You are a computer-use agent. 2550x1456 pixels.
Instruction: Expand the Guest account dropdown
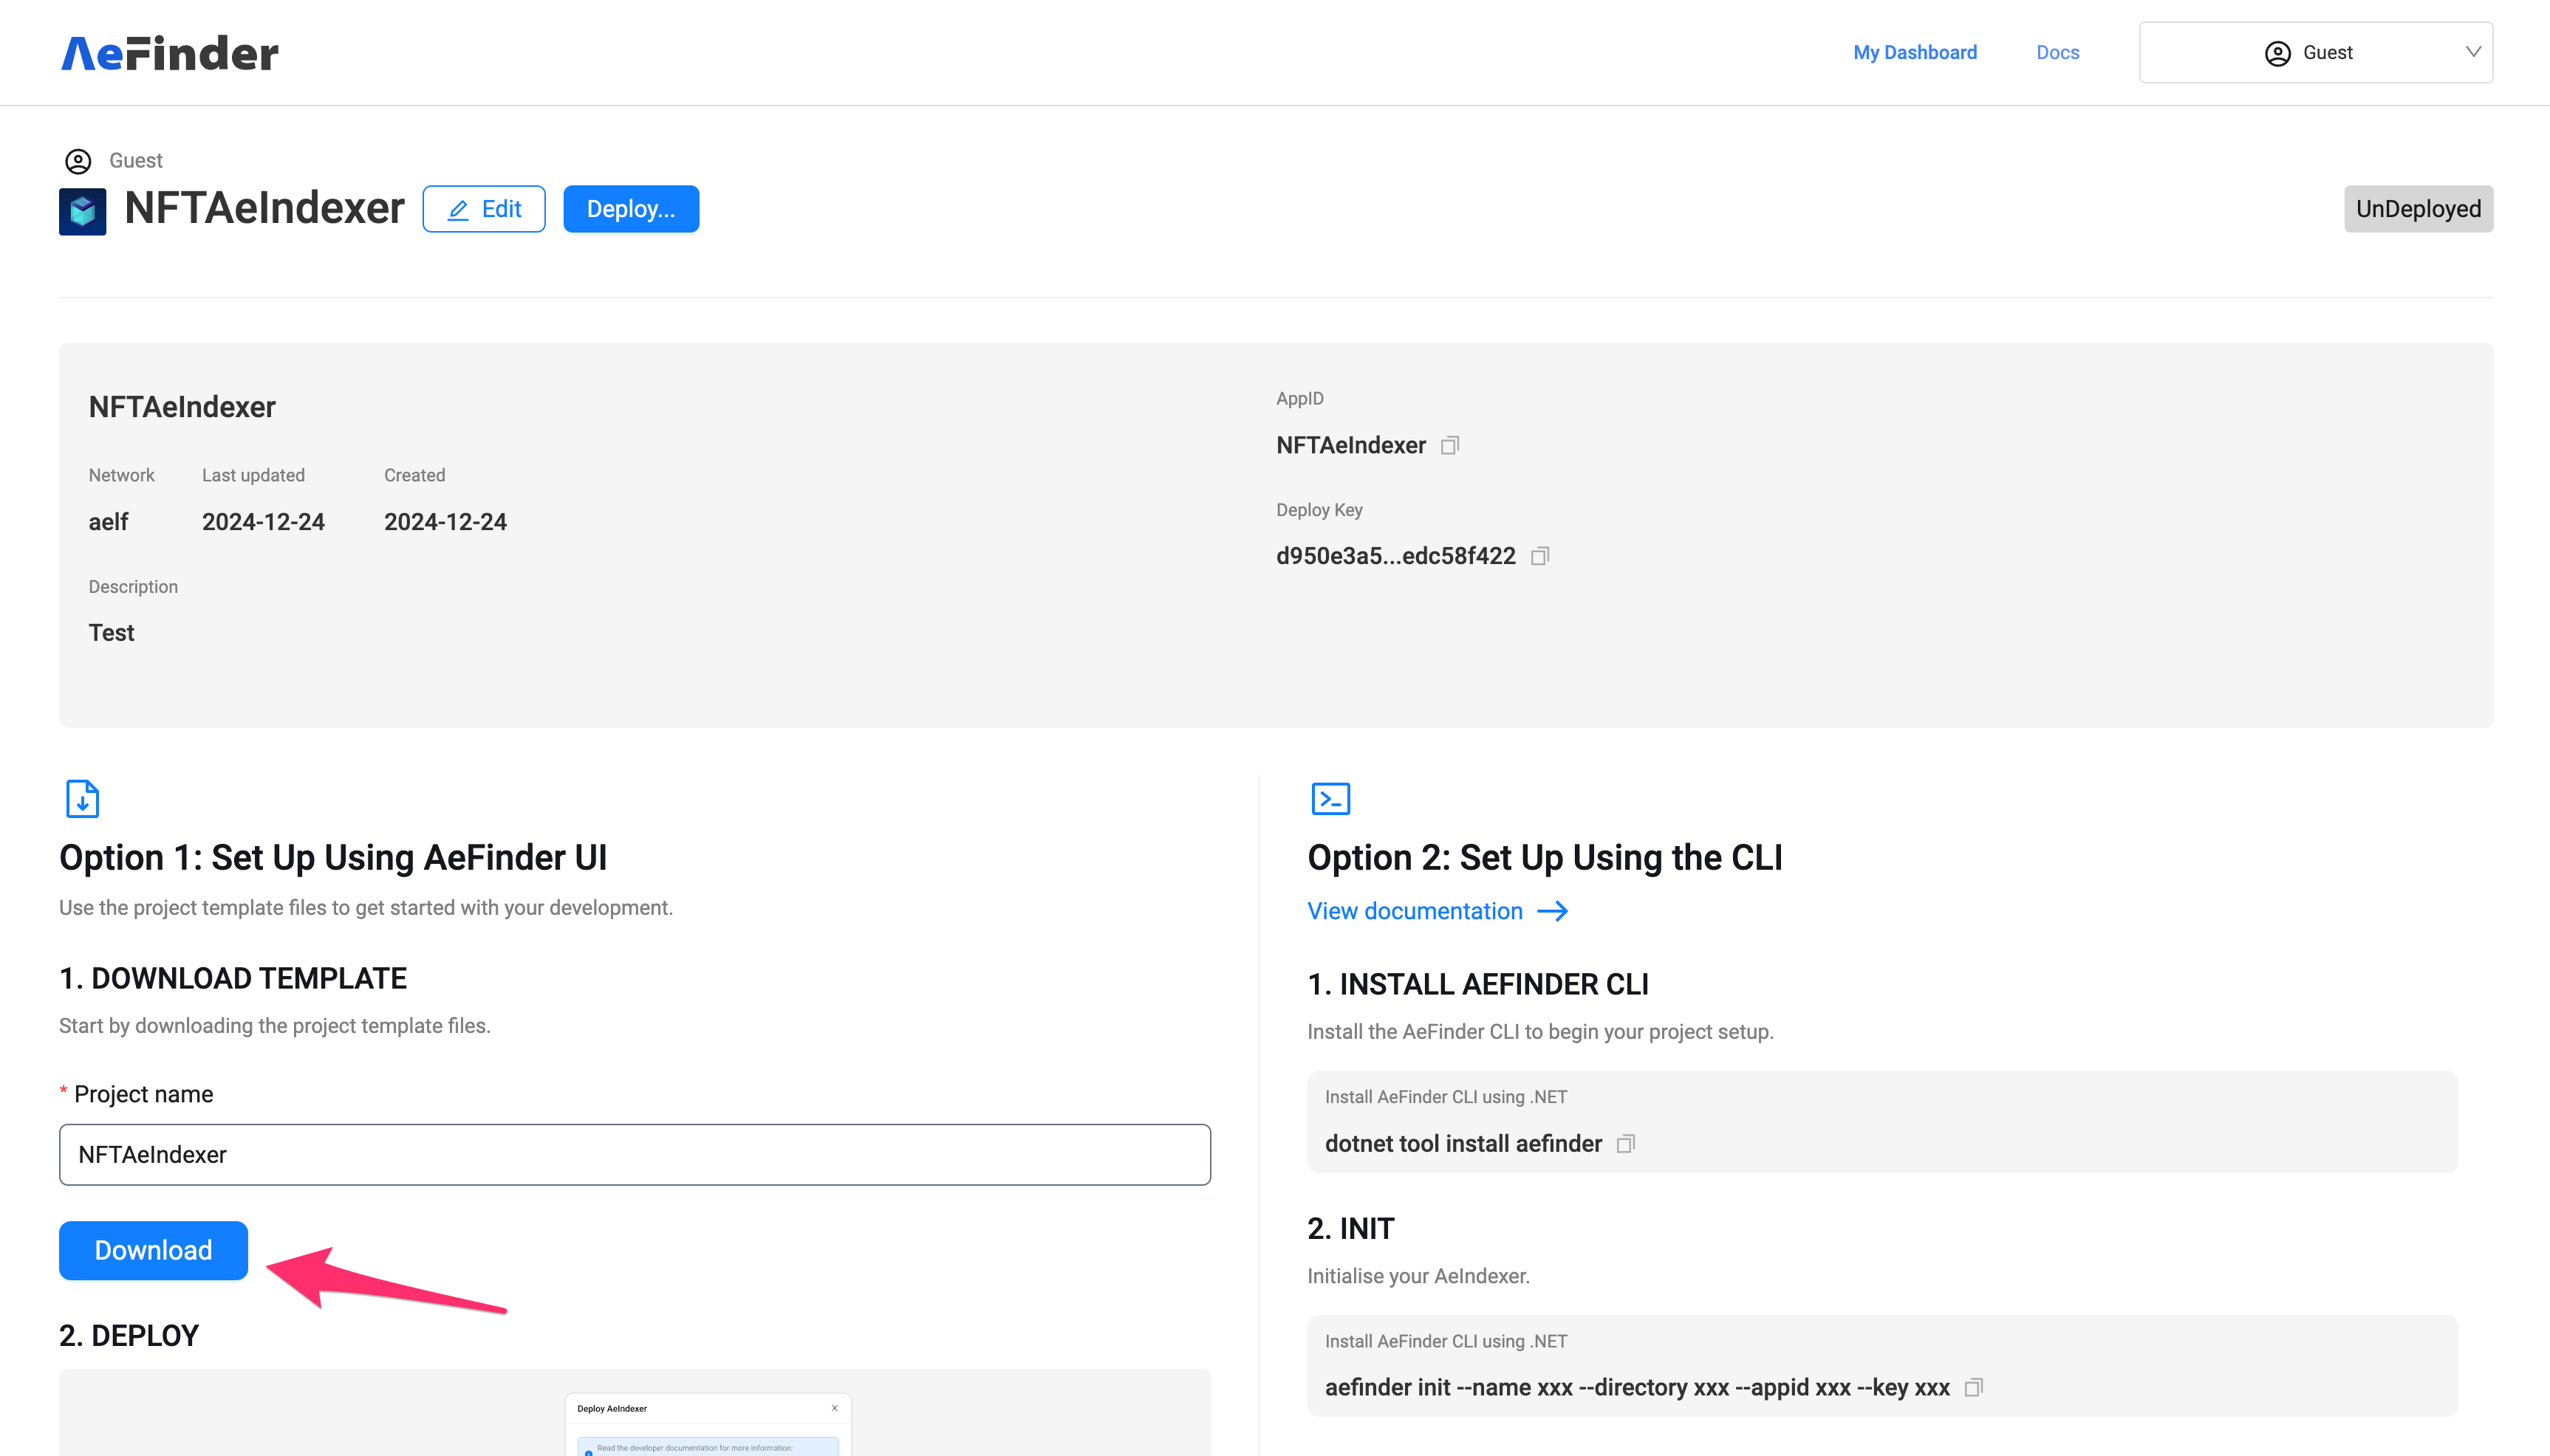[2316, 52]
